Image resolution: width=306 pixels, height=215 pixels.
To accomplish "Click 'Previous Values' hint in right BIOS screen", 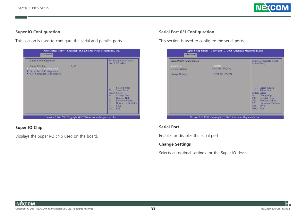I will tap(268, 100).
